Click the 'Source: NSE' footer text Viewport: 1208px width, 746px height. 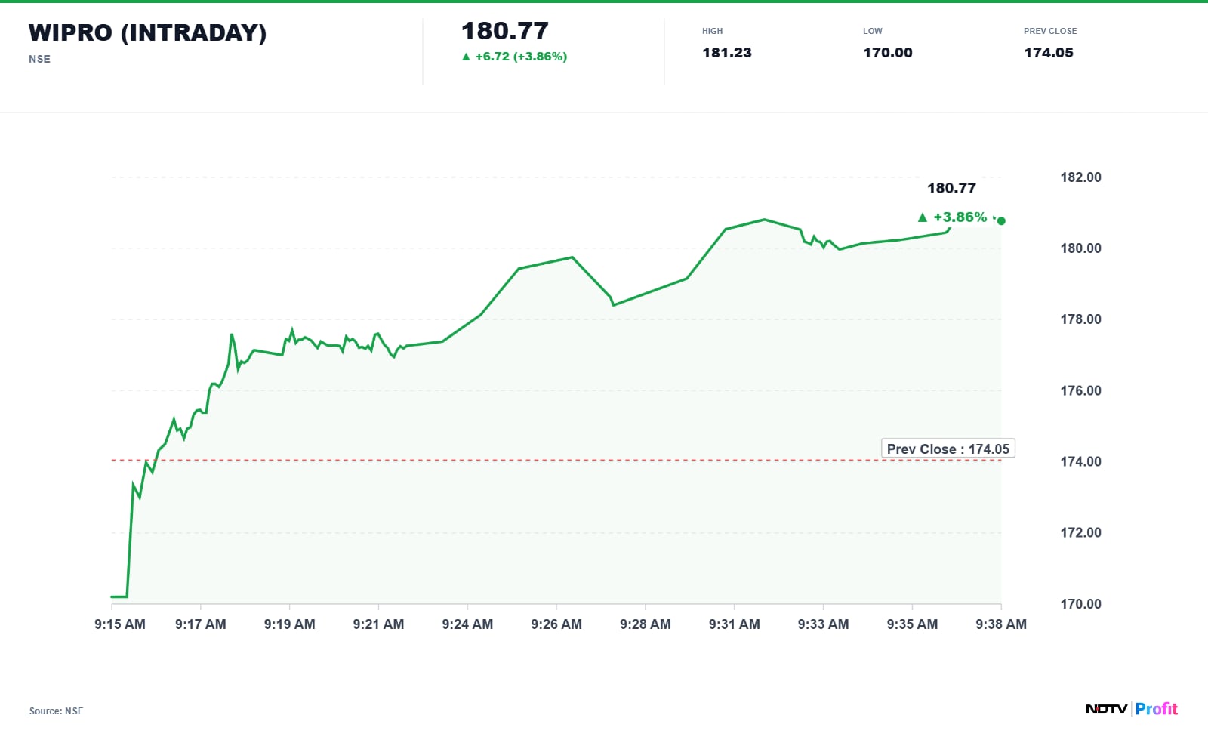[x=57, y=711]
